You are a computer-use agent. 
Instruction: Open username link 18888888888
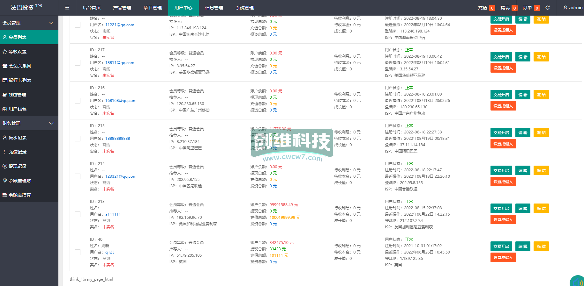[118, 139]
